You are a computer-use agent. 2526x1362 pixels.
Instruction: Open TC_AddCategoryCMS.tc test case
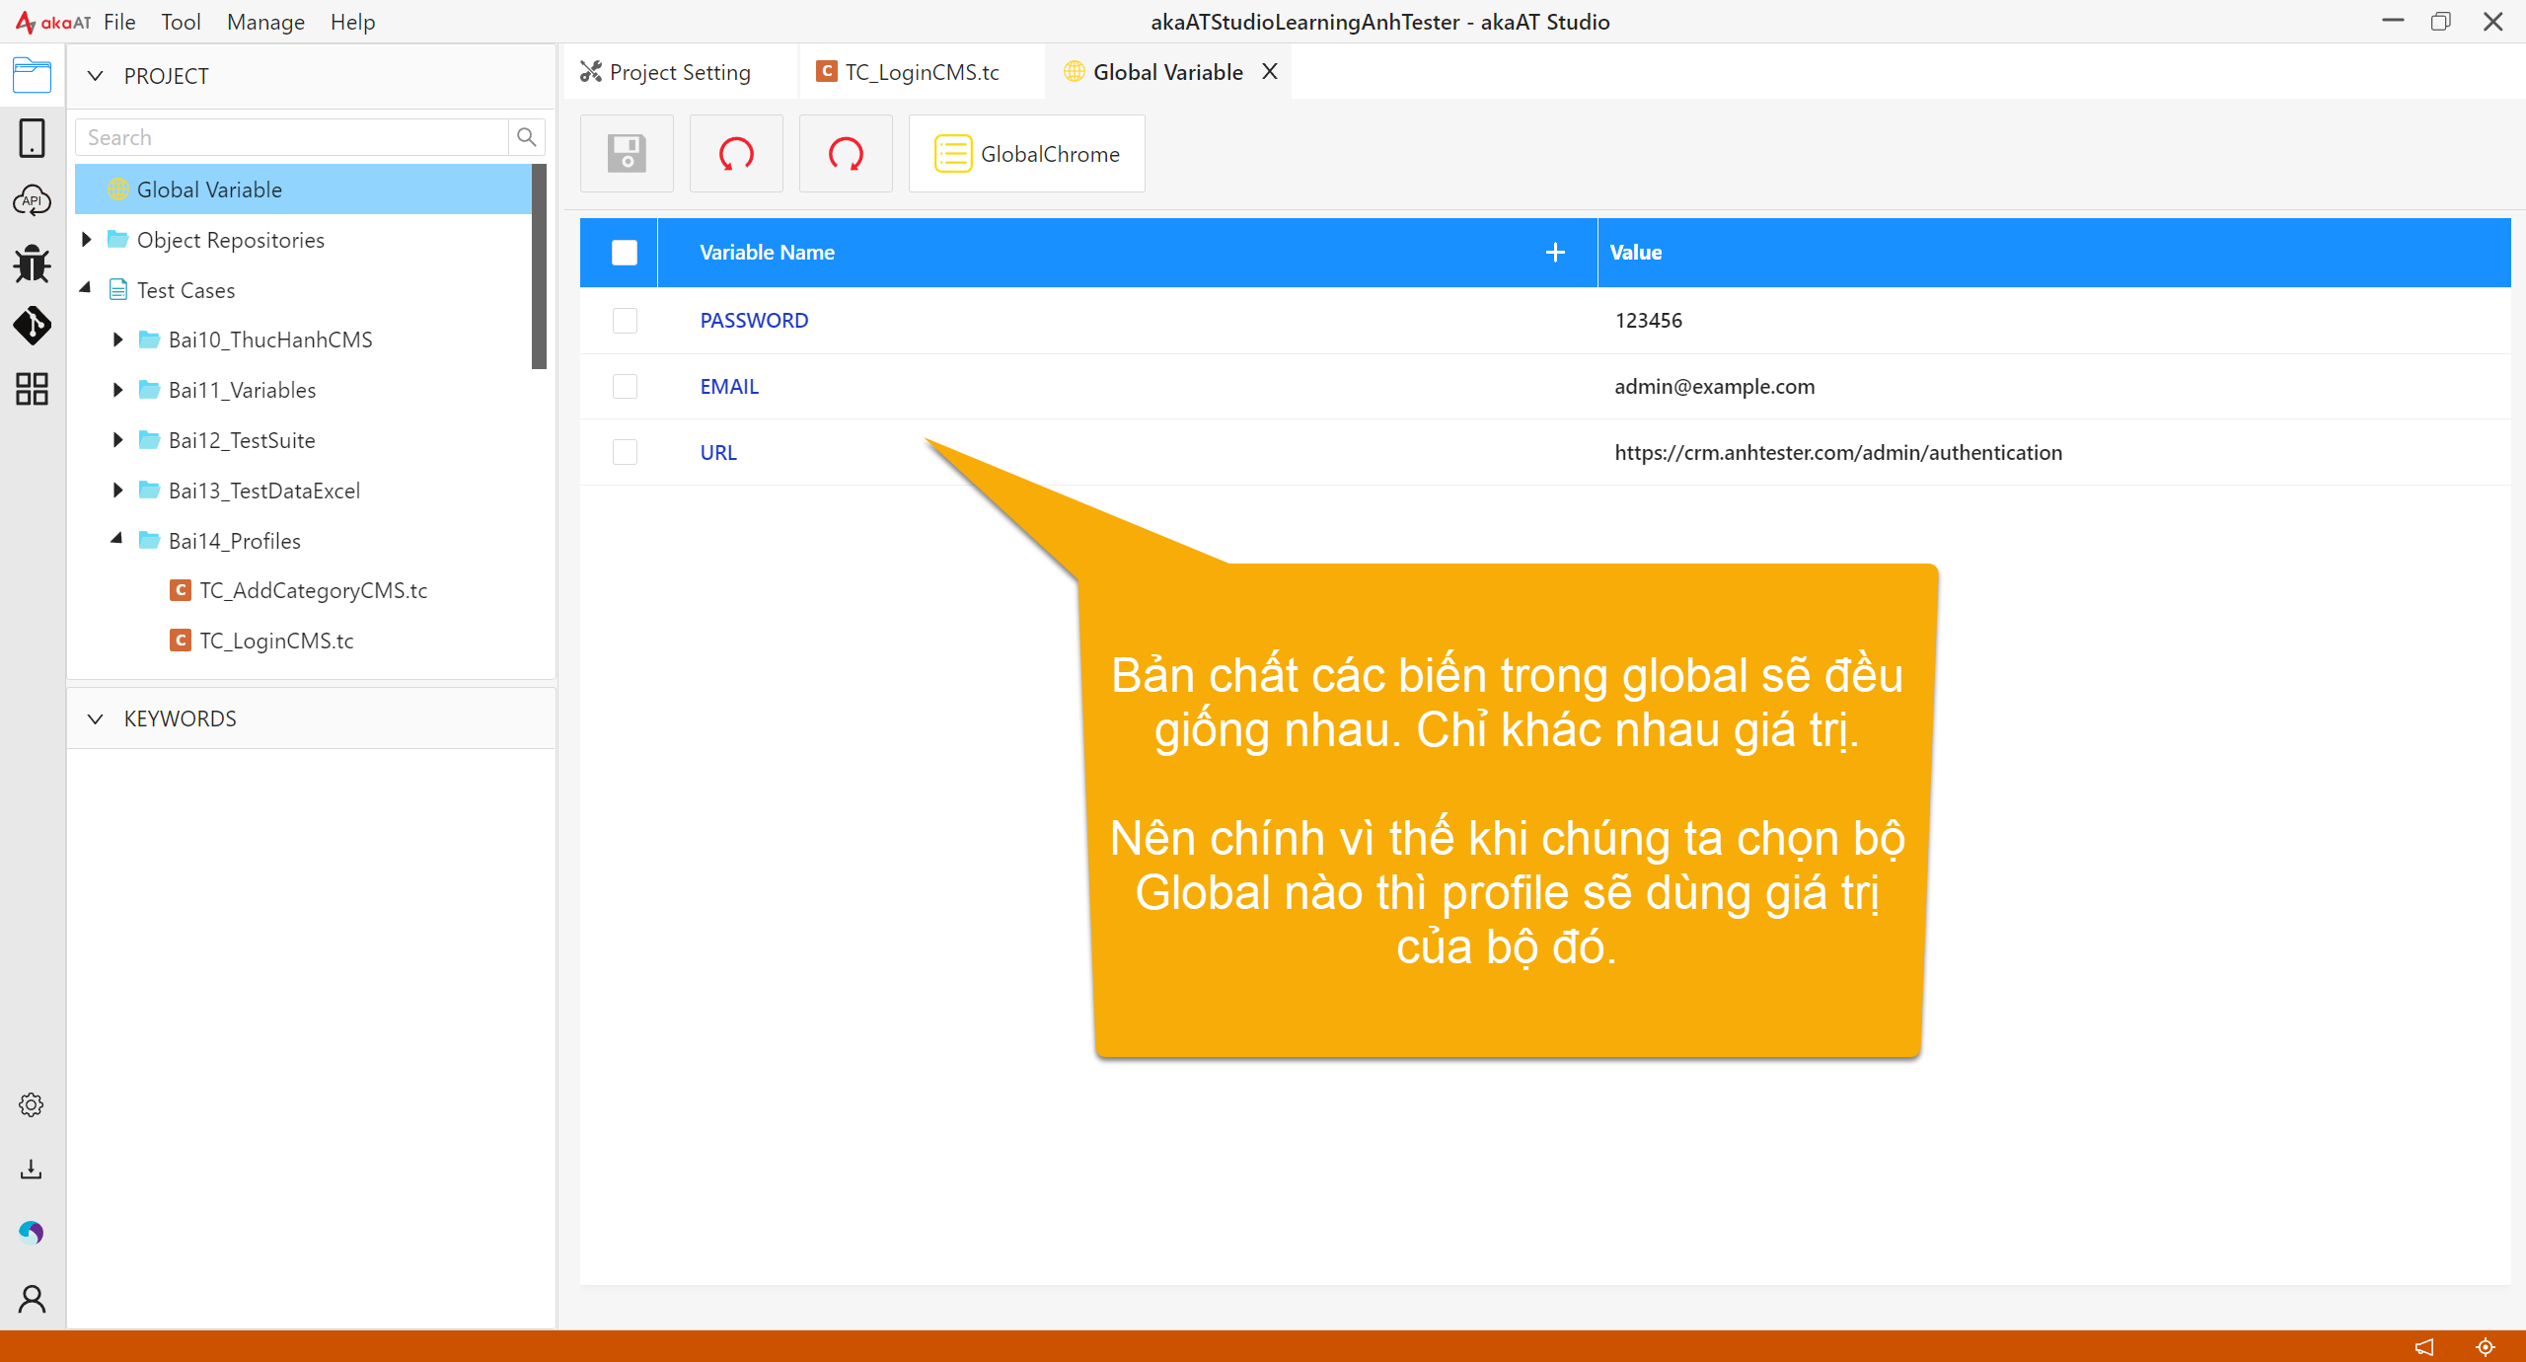click(x=314, y=590)
